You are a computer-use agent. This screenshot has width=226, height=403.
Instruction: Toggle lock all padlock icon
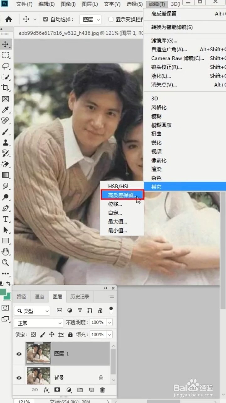70,334
